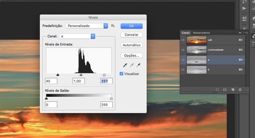
Task: Switch to the Demarcadores tab
Action: (x=201, y=33)
